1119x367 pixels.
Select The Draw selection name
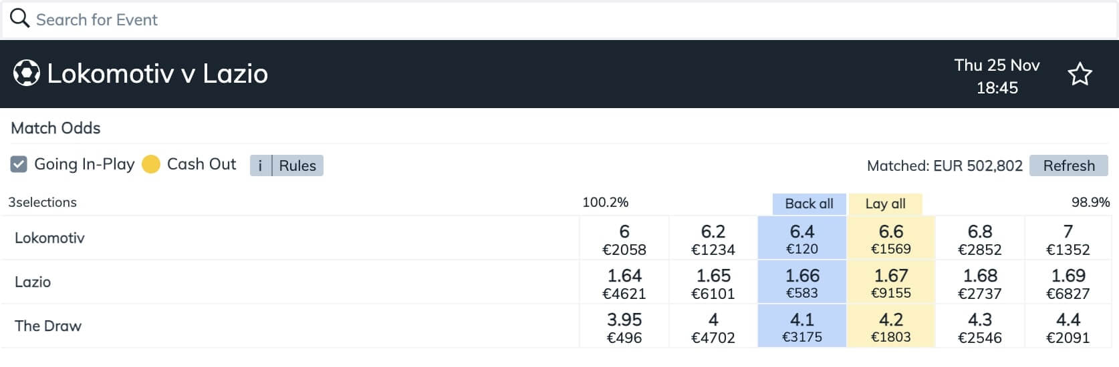[x=48, y=326]
